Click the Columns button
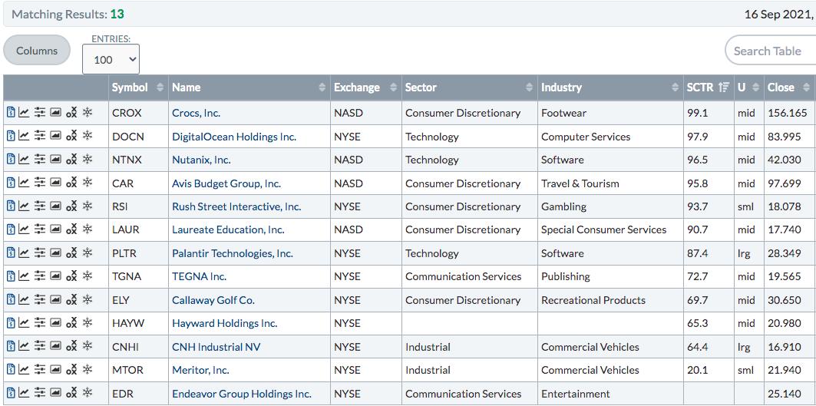 [x=37, y=51]
